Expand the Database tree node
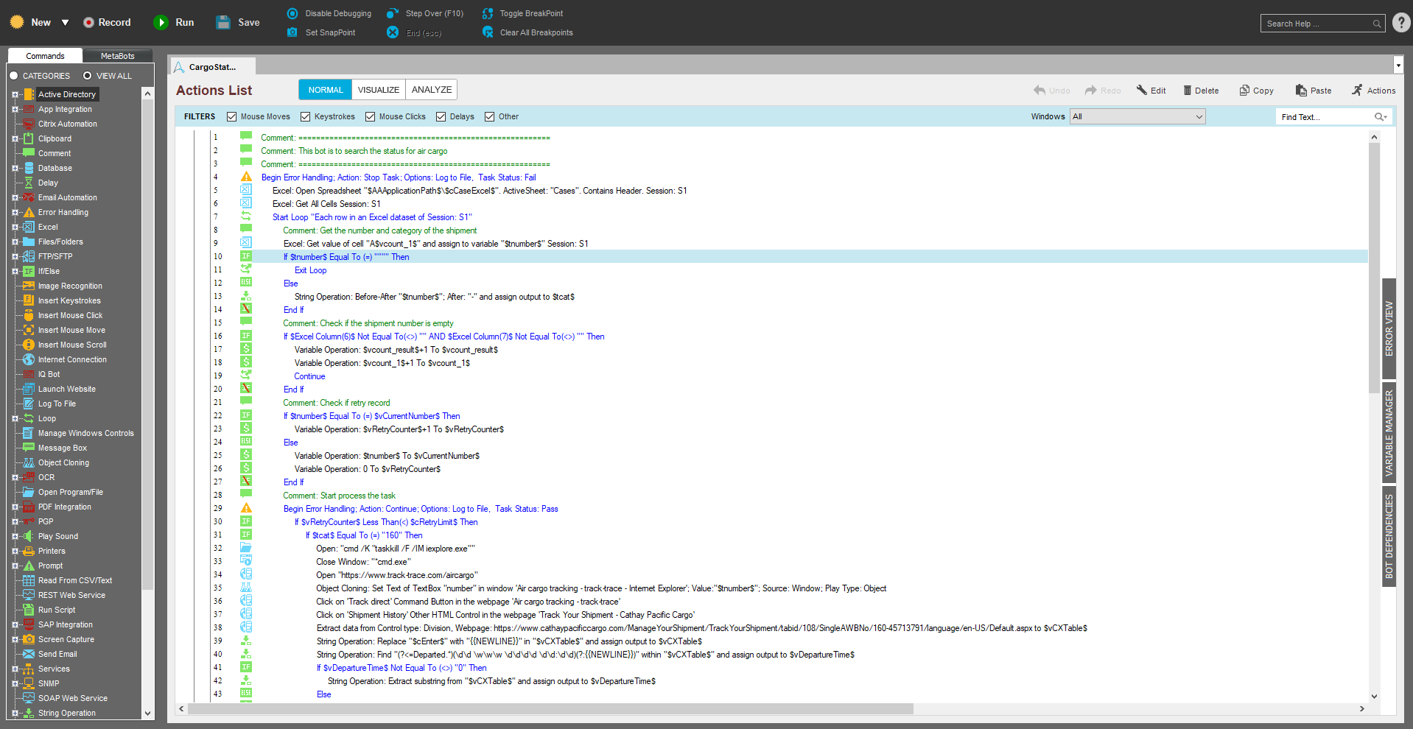 click(x=15, y=168)
